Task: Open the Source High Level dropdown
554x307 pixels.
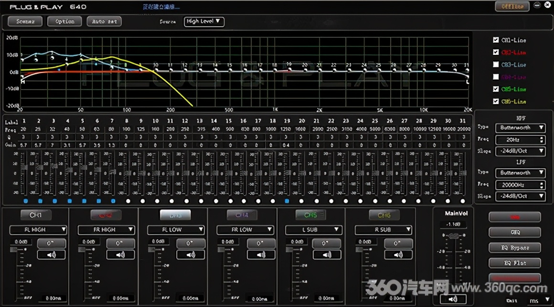Action: [204, 21]
